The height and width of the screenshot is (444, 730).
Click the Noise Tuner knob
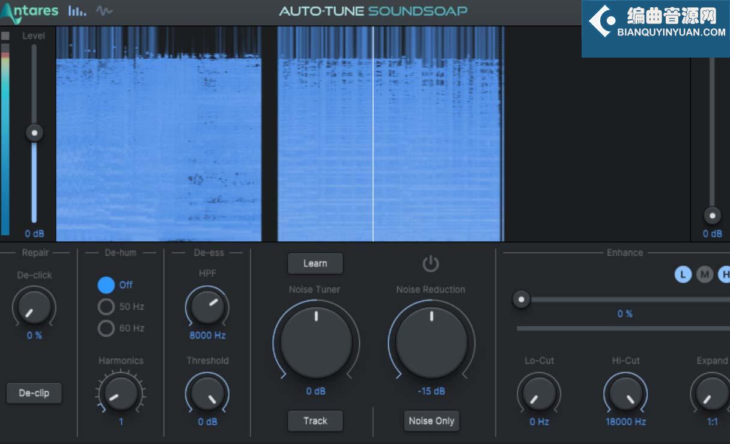pos(316,342)
